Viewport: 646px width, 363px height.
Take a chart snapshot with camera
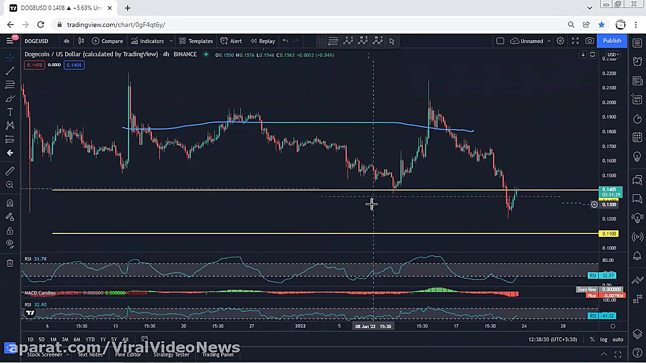tap(589, 41)
